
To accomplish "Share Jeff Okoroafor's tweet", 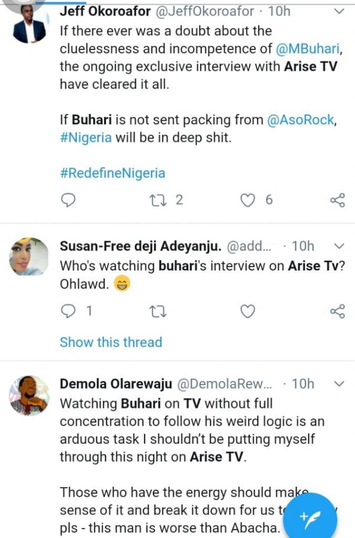I will click(x=337, y=200).
